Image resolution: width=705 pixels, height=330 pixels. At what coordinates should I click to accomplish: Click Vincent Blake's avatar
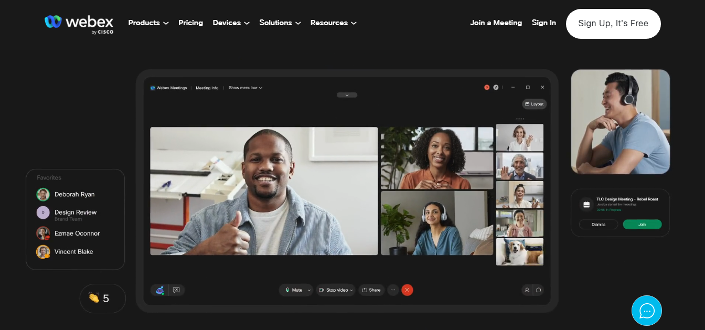pyautogui.click(x=43, y=252)
